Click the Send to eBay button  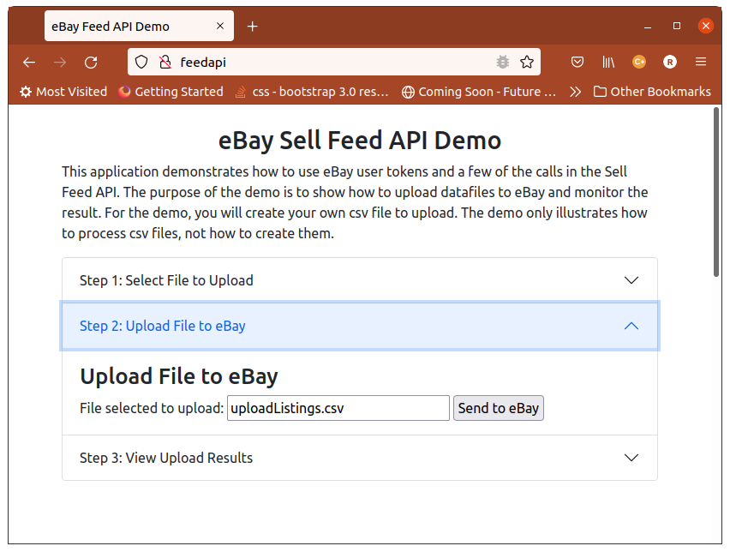pos(499,408)
